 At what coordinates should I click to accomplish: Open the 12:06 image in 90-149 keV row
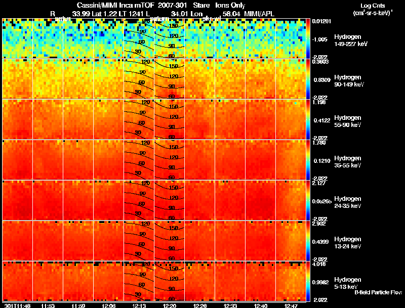click(108, 79)
